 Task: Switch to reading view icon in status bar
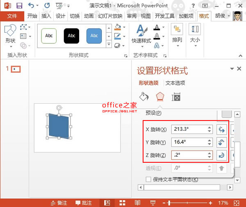coord(137,203)
